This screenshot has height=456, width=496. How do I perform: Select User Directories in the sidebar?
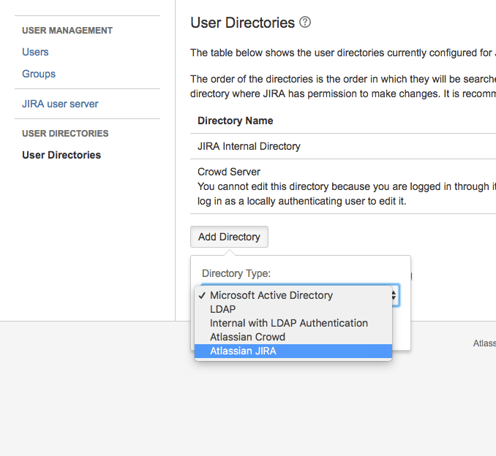pyautogui.click(x=61, y=155)
